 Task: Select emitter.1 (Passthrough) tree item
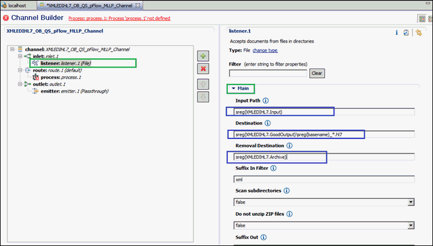[x=75, y=91]
